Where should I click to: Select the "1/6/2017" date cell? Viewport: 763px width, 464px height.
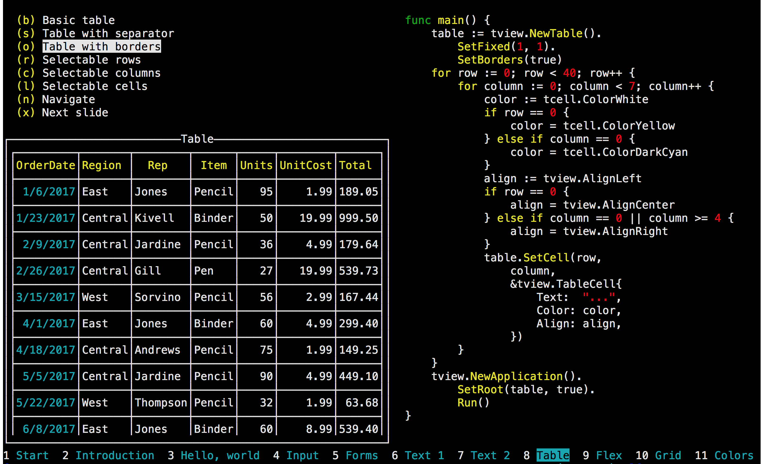pyautogui.click(x=49, y=192)
